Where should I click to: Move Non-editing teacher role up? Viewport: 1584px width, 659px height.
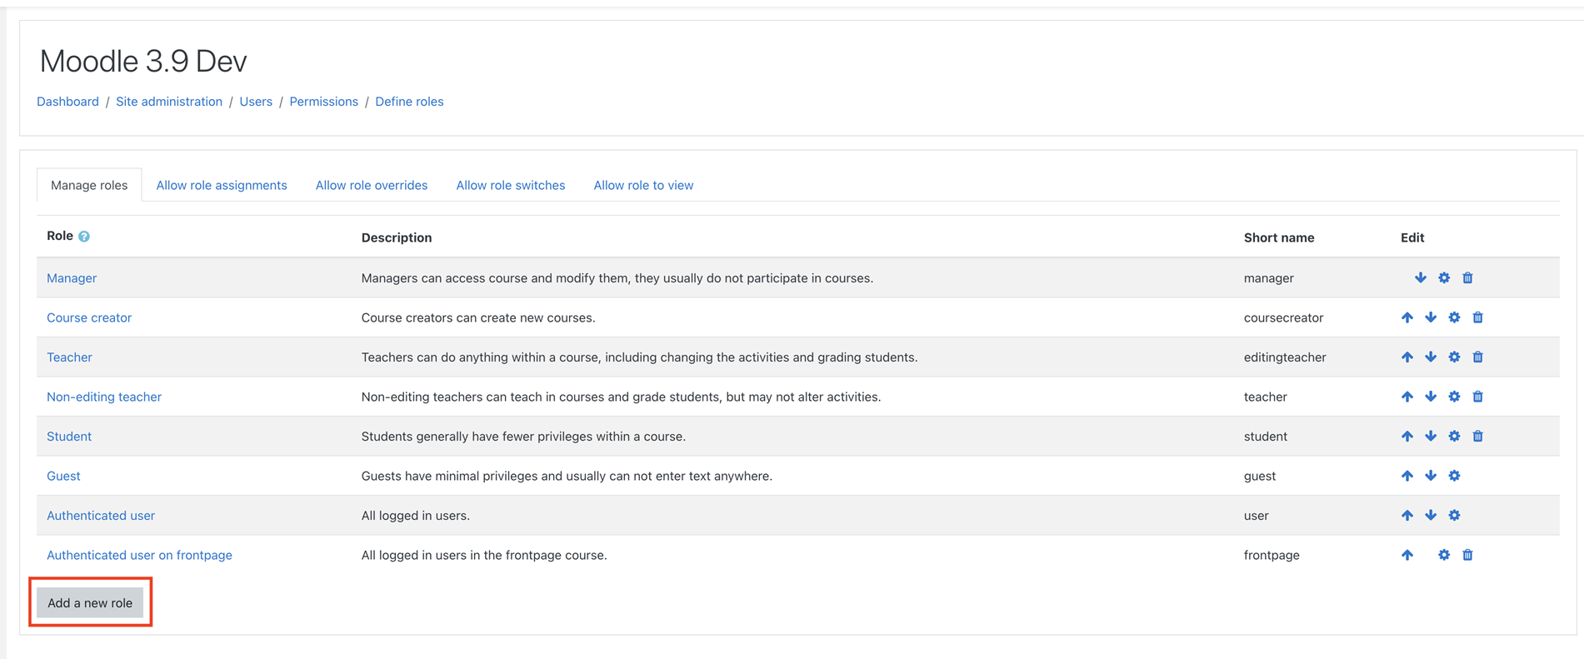pyautogui.click(x=1407, y=397)
